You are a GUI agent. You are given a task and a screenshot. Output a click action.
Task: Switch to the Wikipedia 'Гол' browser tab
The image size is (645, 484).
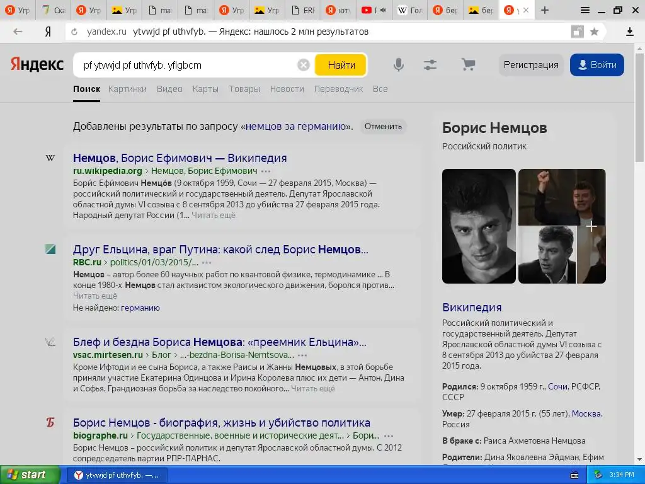click(410, 10)
